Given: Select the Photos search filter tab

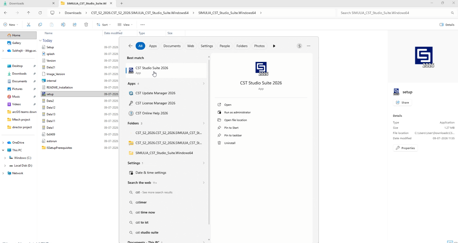Looking at the screenshot, I should pos(259,46).
